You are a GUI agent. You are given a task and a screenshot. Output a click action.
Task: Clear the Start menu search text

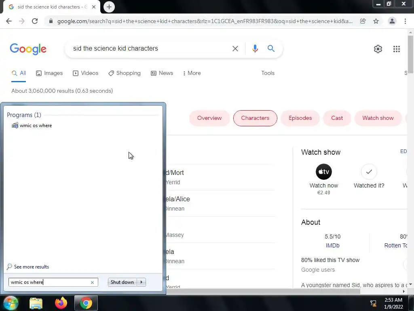(x=93, y=282)
